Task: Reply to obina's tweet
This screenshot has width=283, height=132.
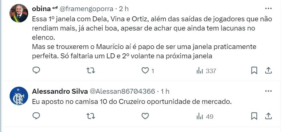Action: point(36,71)
